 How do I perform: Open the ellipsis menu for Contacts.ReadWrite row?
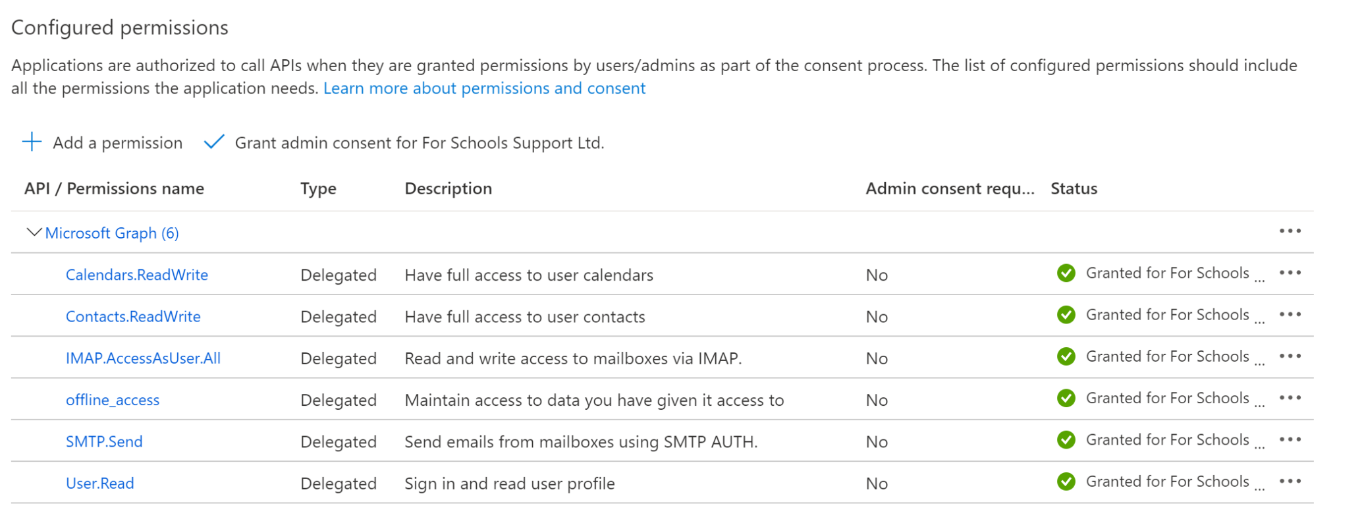pyautogui.click(x=1290, y=315)
